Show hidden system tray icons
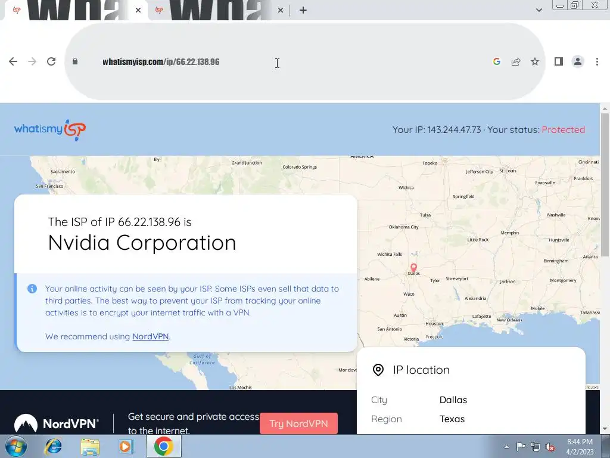610x458 pixels. point(506,447)
